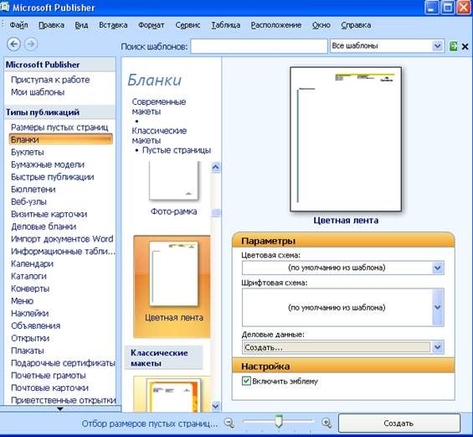Open the 'Цветовая схема' dropdown
Viewport: 473px width, 437px height.
coord(437,268)
